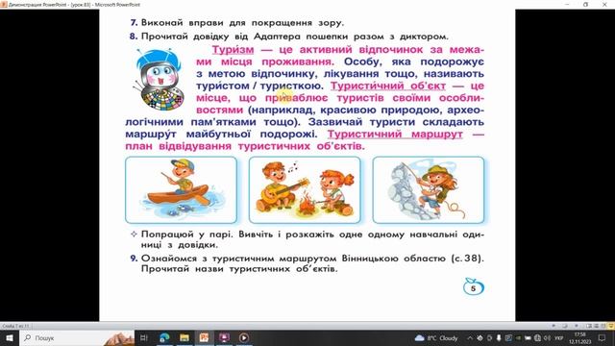Open the gear-shaped tray icon
This screenshot has height=346, width=615.
tap(480, 338)
